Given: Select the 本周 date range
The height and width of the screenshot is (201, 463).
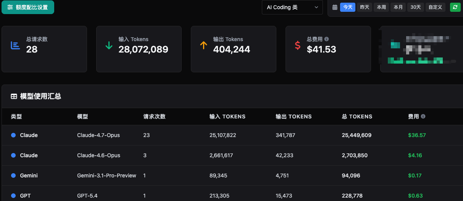Looking at the screenshot, I should (381, 7).
